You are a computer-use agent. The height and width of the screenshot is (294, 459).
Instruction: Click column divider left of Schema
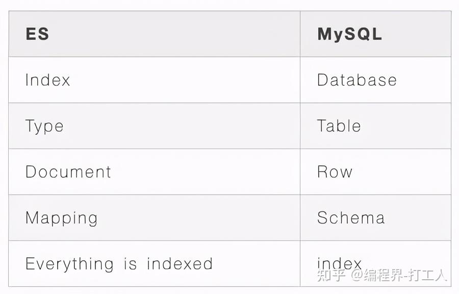(x=300, y=218)
